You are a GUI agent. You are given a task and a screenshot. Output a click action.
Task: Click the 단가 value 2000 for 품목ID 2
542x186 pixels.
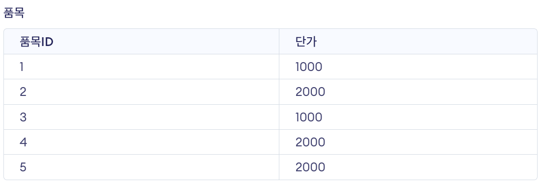pyautogui.click(x=310, y=92)
